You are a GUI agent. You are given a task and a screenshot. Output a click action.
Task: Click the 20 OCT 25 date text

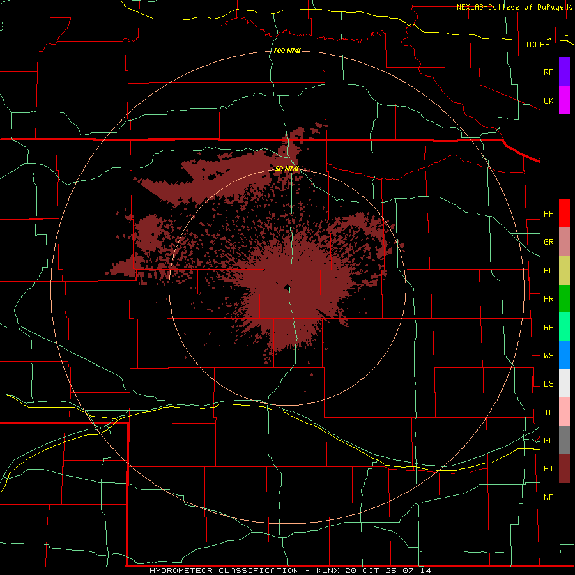(x=371, y=571)
